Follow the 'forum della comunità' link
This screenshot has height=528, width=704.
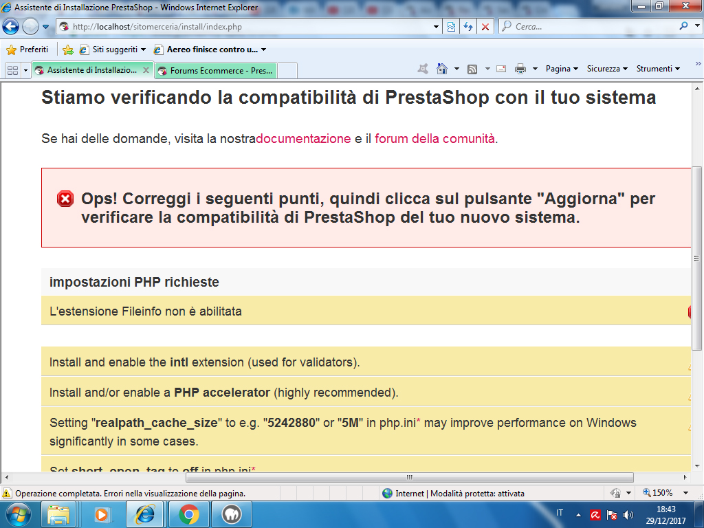(x=434, y=138)
